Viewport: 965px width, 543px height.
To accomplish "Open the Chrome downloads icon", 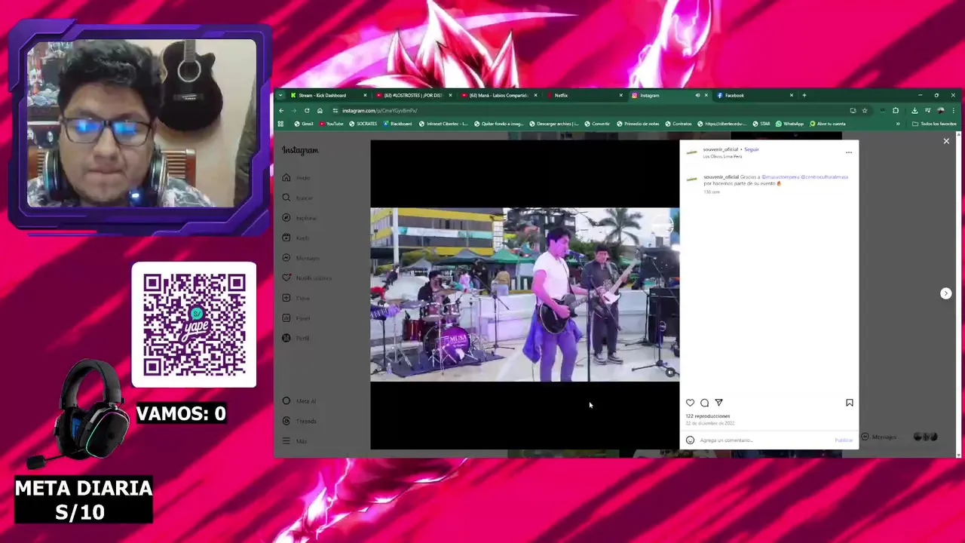I will [914, 110].
